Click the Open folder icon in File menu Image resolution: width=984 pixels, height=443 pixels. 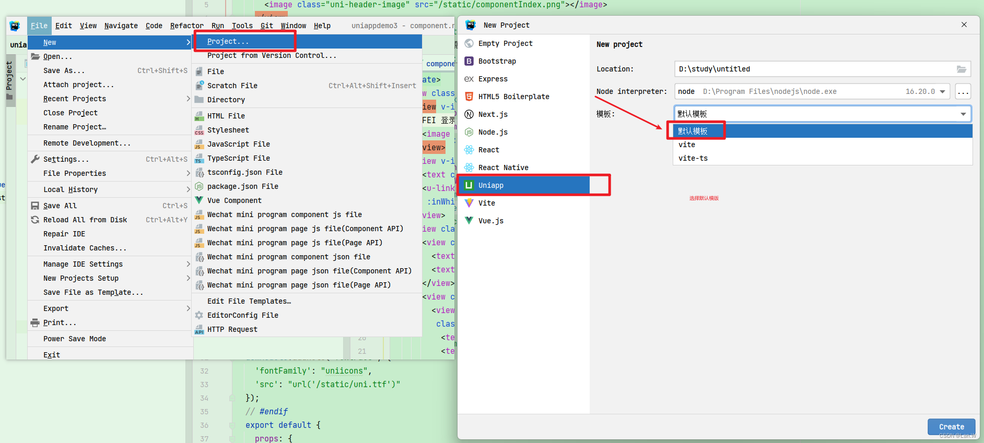(36, 56)
